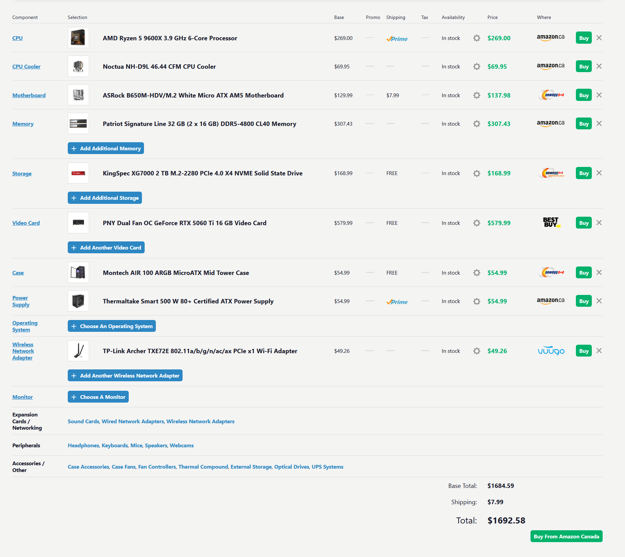
Task: Click the Amazon.ca logo for the CPU
Action: pos(550,38)
